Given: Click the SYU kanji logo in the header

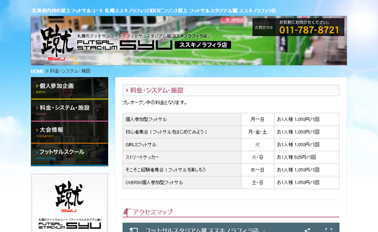Looking at the screenshot, I should (x=56, y=41).
